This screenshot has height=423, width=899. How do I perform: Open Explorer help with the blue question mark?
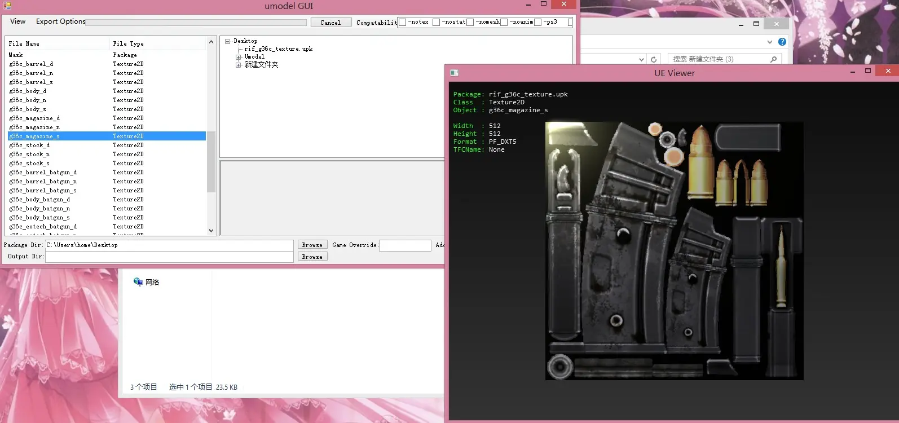(x=782, y=42)
